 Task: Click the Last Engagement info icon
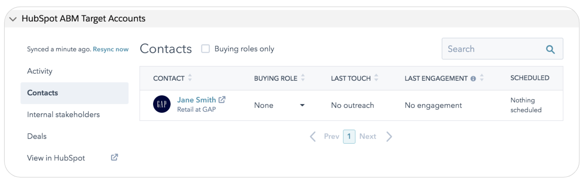(473, 79)
